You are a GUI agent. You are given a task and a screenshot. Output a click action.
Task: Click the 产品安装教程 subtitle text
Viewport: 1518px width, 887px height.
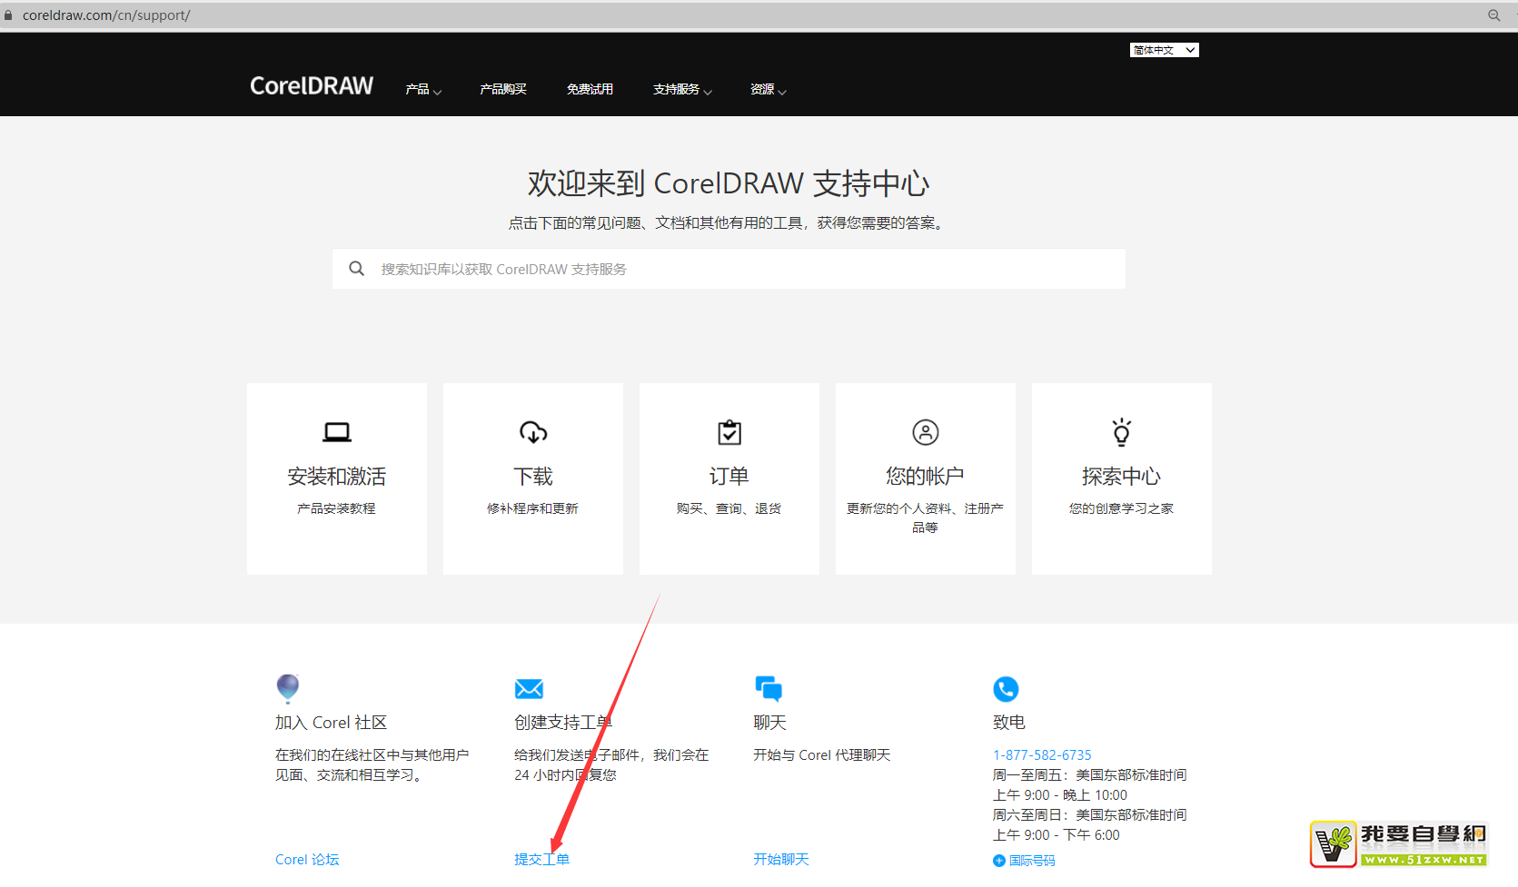pyautogui.click(x=337, y=508)
